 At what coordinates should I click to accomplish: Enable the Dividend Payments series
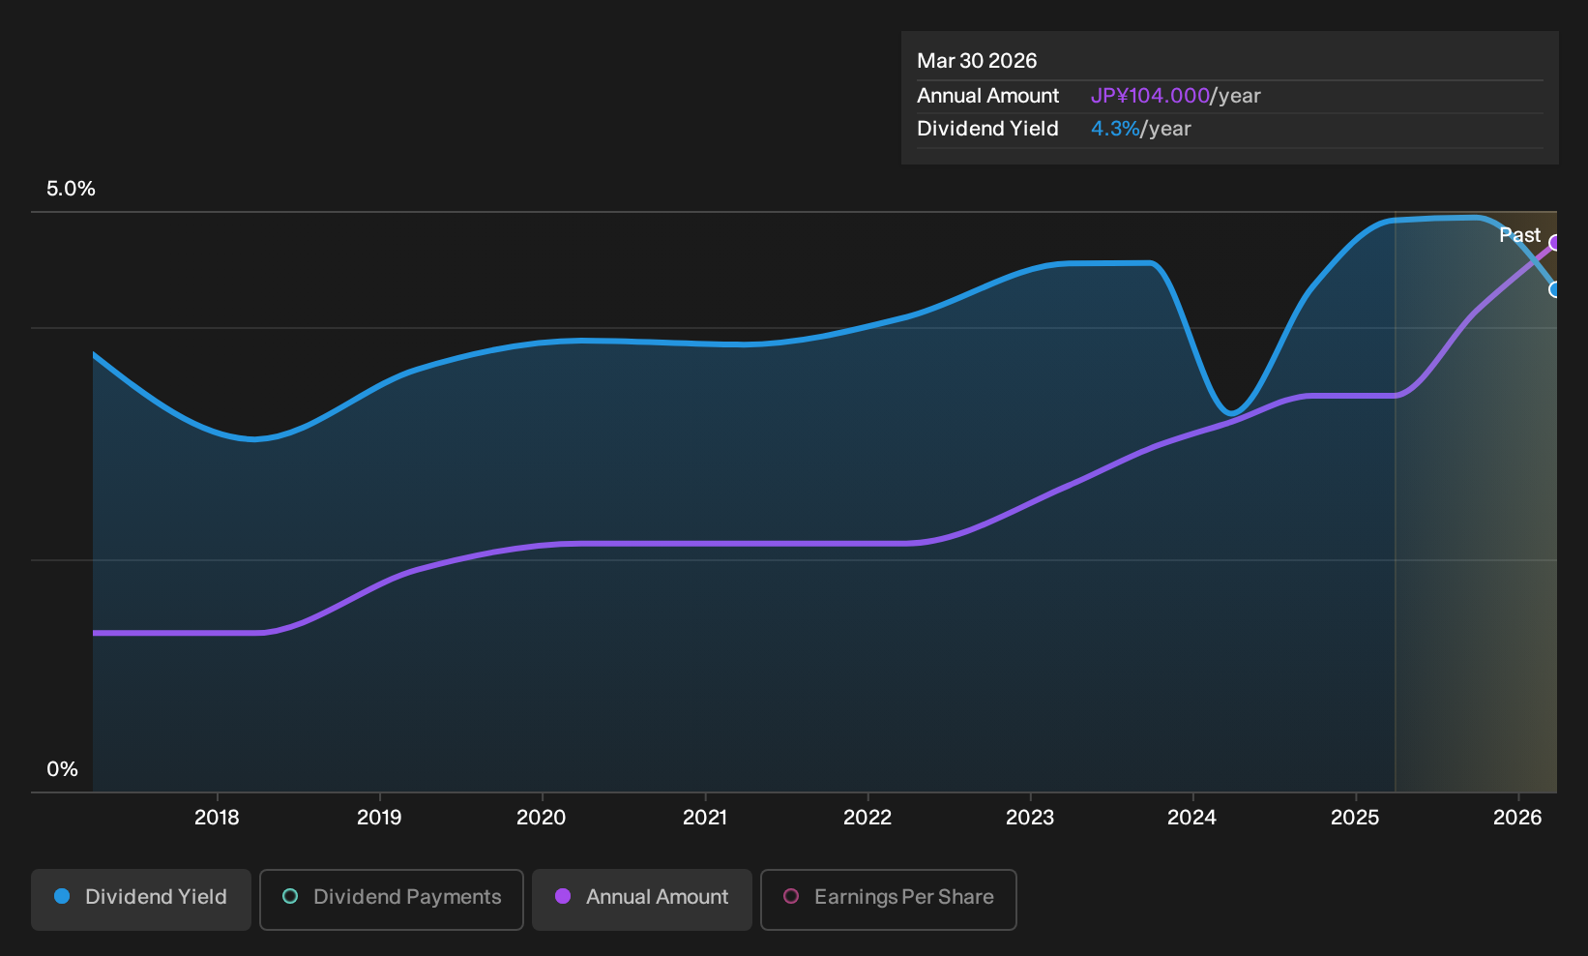[392, 899]
